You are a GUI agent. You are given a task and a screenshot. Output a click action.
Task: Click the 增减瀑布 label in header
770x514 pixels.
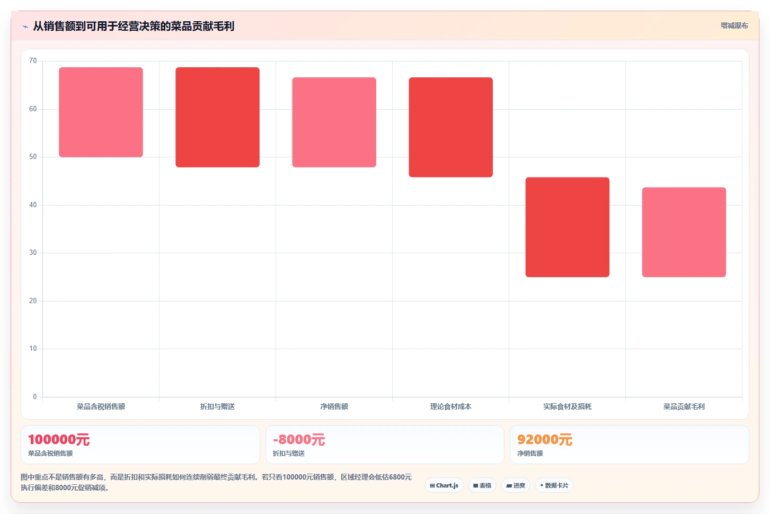(734, 25)
